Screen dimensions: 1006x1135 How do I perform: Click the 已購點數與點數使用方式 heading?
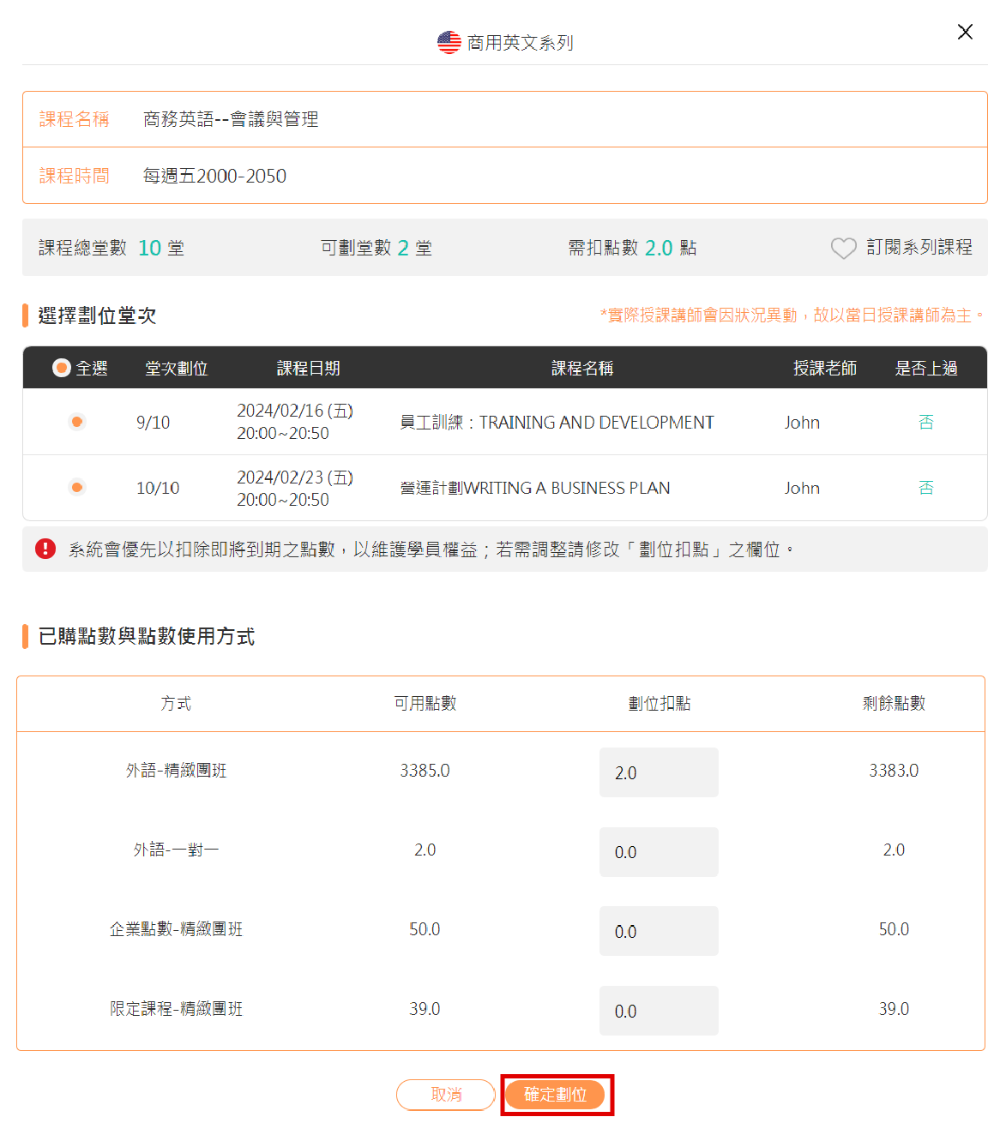point(147,636)
